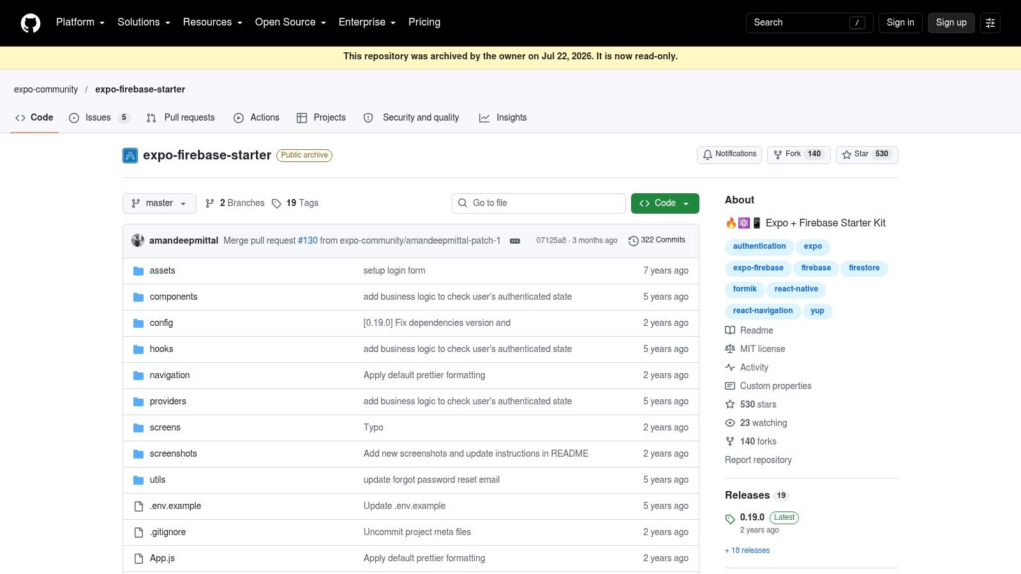Click the Notifications bell button
Viewport: 1021px width, 574px height.
(729, 154)
